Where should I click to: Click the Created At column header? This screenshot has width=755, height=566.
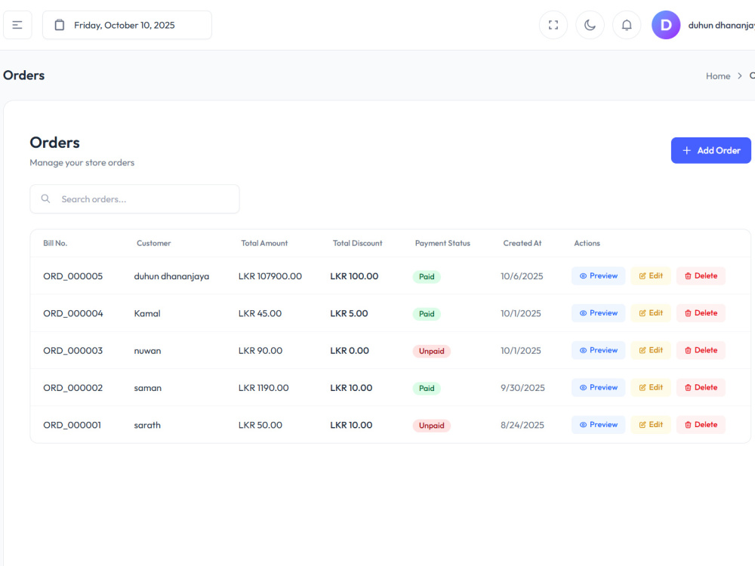click(522, 243)
